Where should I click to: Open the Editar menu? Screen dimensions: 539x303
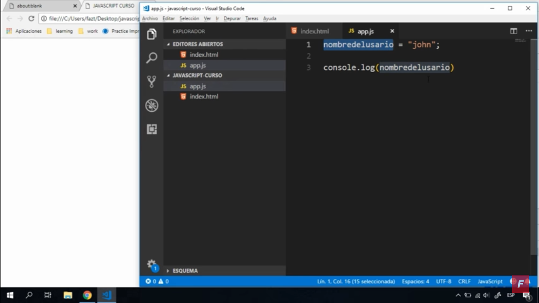(168, 19)
